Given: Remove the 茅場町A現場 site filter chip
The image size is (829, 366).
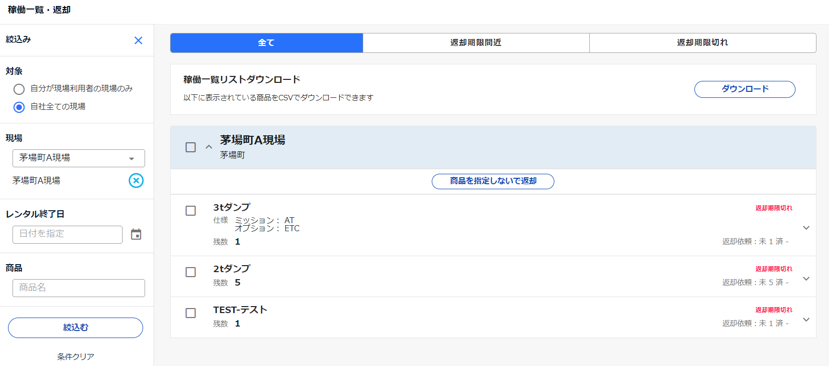Looking at the screenshot, I should [x=136, y=180].
